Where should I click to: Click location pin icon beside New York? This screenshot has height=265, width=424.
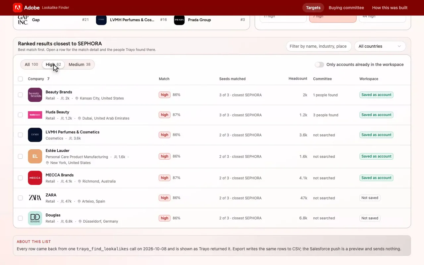(47, 163)
